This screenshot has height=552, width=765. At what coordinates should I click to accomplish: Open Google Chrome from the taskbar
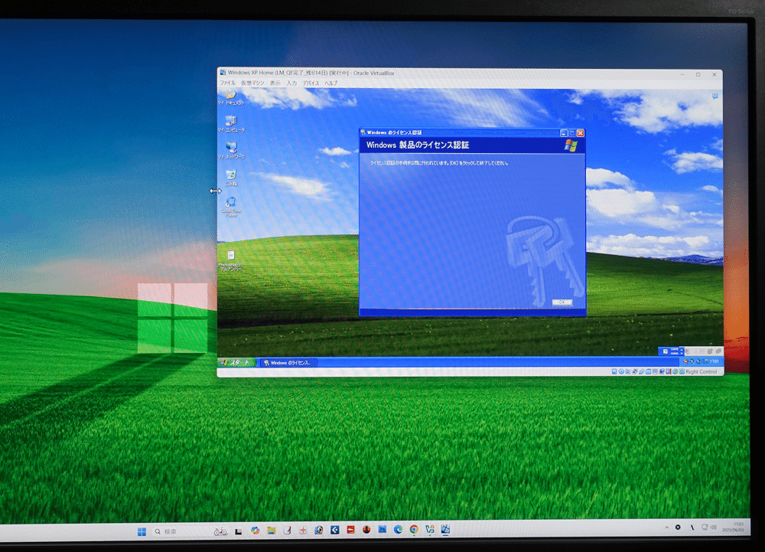pos(414,529)
